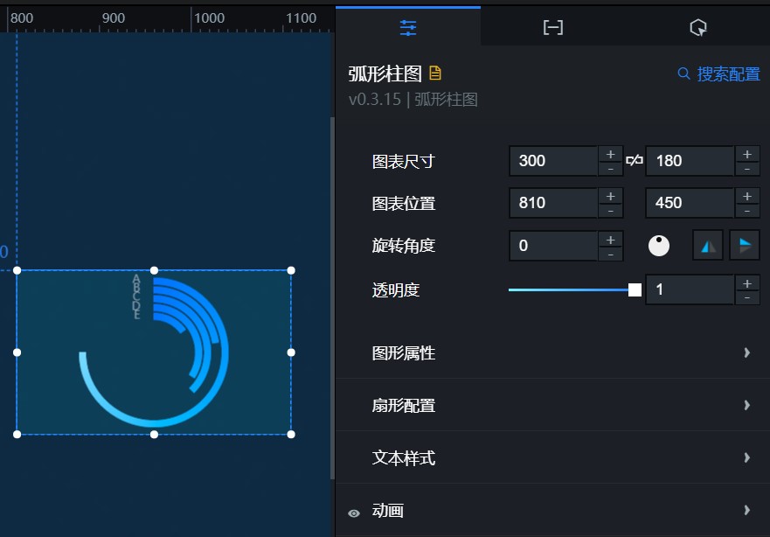
Task: Click the left-middle resize handle of chart
Action: [17, 352]
